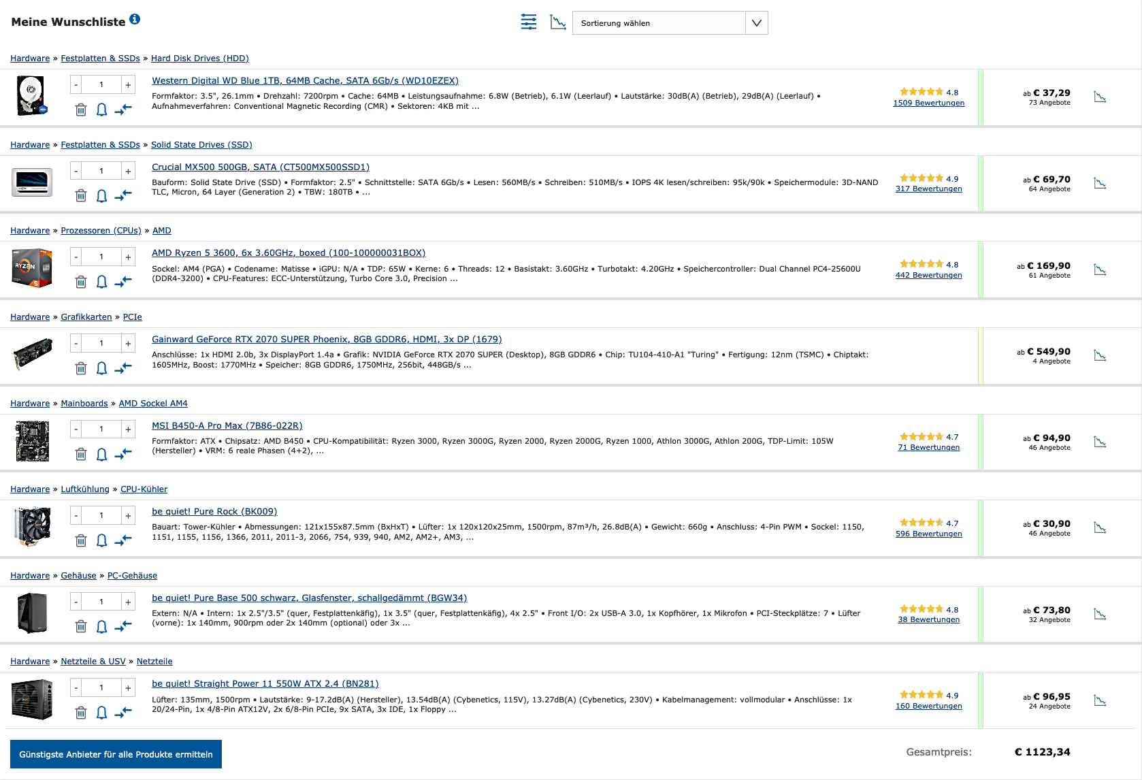Click the MSI mainboard thumbnail
This screenshot has width=1142, height=780.
(x=32, y=441)
